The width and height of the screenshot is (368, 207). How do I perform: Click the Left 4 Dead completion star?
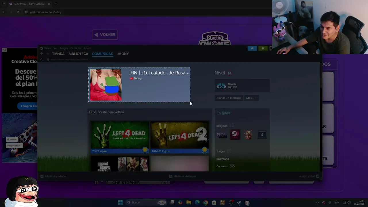[x=145, y=150]
